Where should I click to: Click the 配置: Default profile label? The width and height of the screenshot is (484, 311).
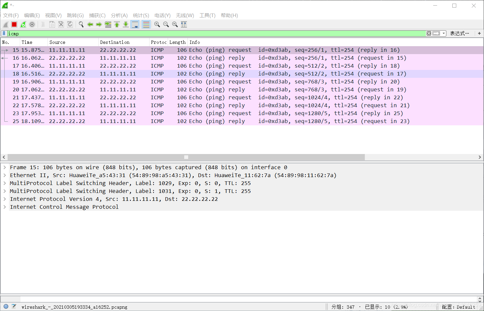(459, 307)
